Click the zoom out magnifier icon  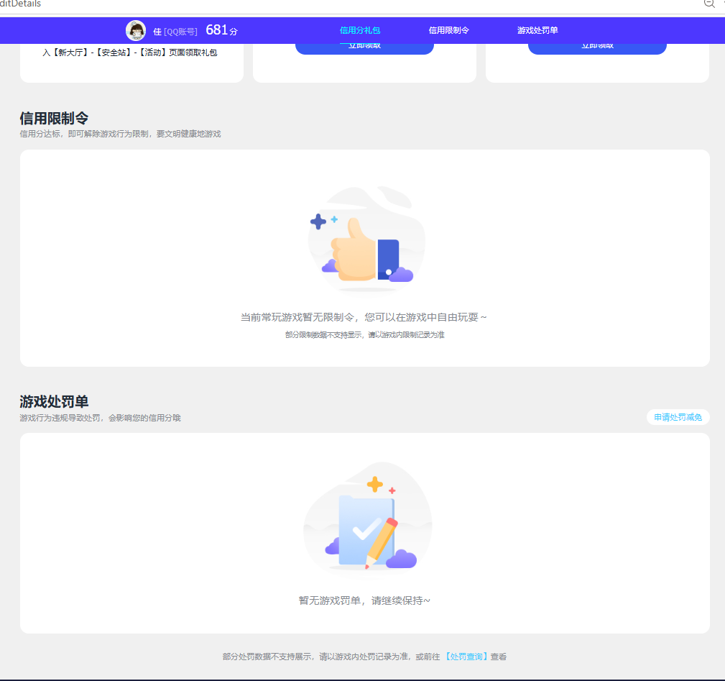[709, 4]
